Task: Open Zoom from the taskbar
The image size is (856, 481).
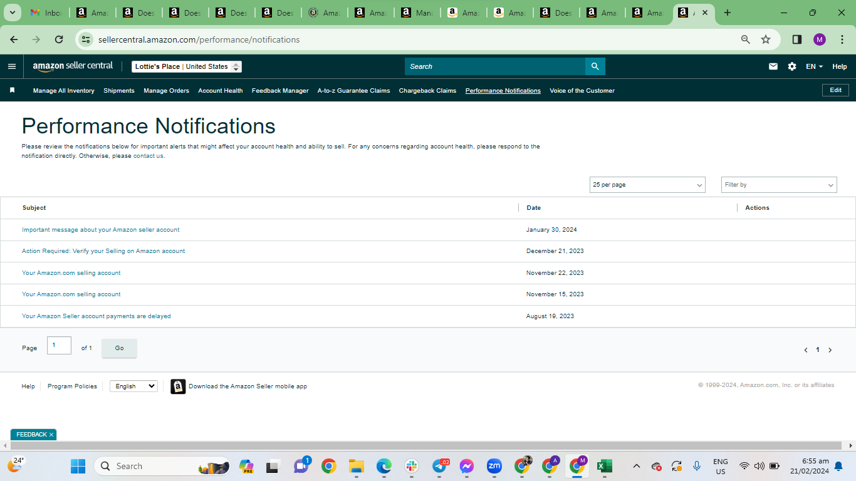Action: point(494,466)
